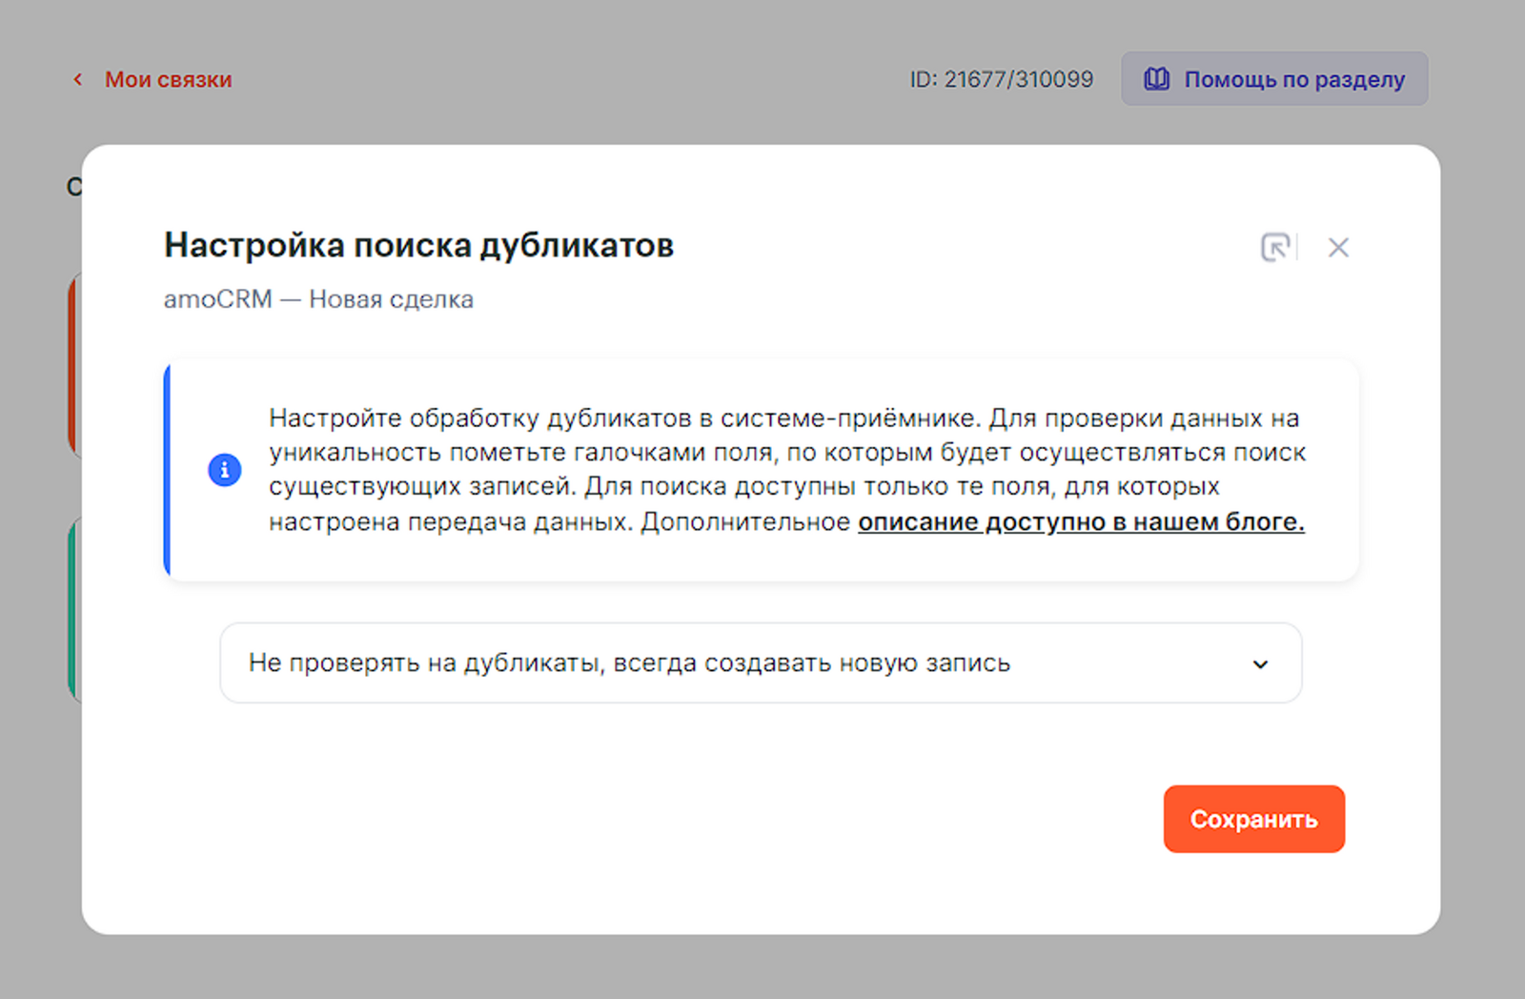The width and height of the screenshot is (1525, 999).
Task: Click the blue accent bar of info box
Action: point(168,470)
